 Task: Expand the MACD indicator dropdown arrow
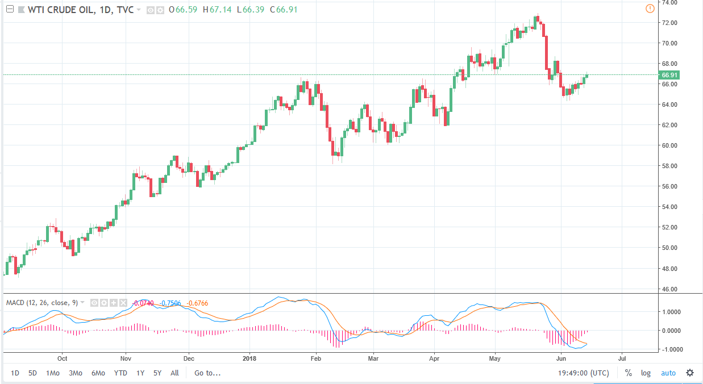83,303
